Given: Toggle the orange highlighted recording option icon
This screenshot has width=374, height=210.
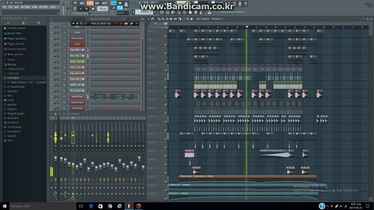Looking at the screenshot, I should [90, 3].
